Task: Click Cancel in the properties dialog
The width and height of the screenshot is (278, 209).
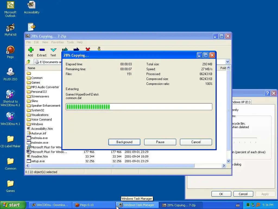Action: 243,194
